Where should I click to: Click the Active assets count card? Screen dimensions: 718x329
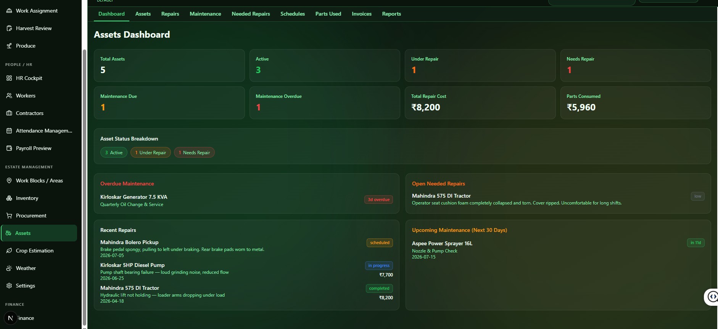click(x=325, y=65)
